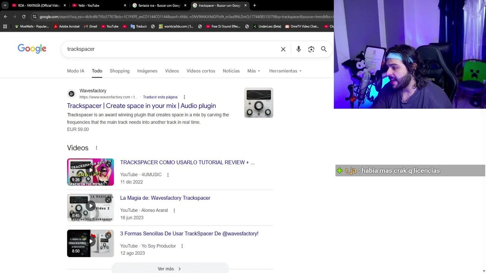
Task: Search by image with camera lens icon
Action: tap(311, 49)
